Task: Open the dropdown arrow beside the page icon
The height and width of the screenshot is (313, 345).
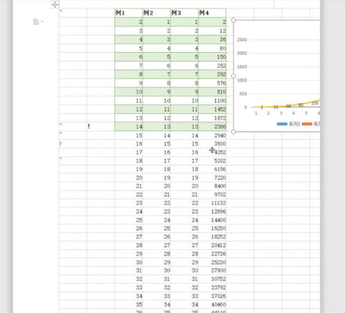Action: point(42,22)
